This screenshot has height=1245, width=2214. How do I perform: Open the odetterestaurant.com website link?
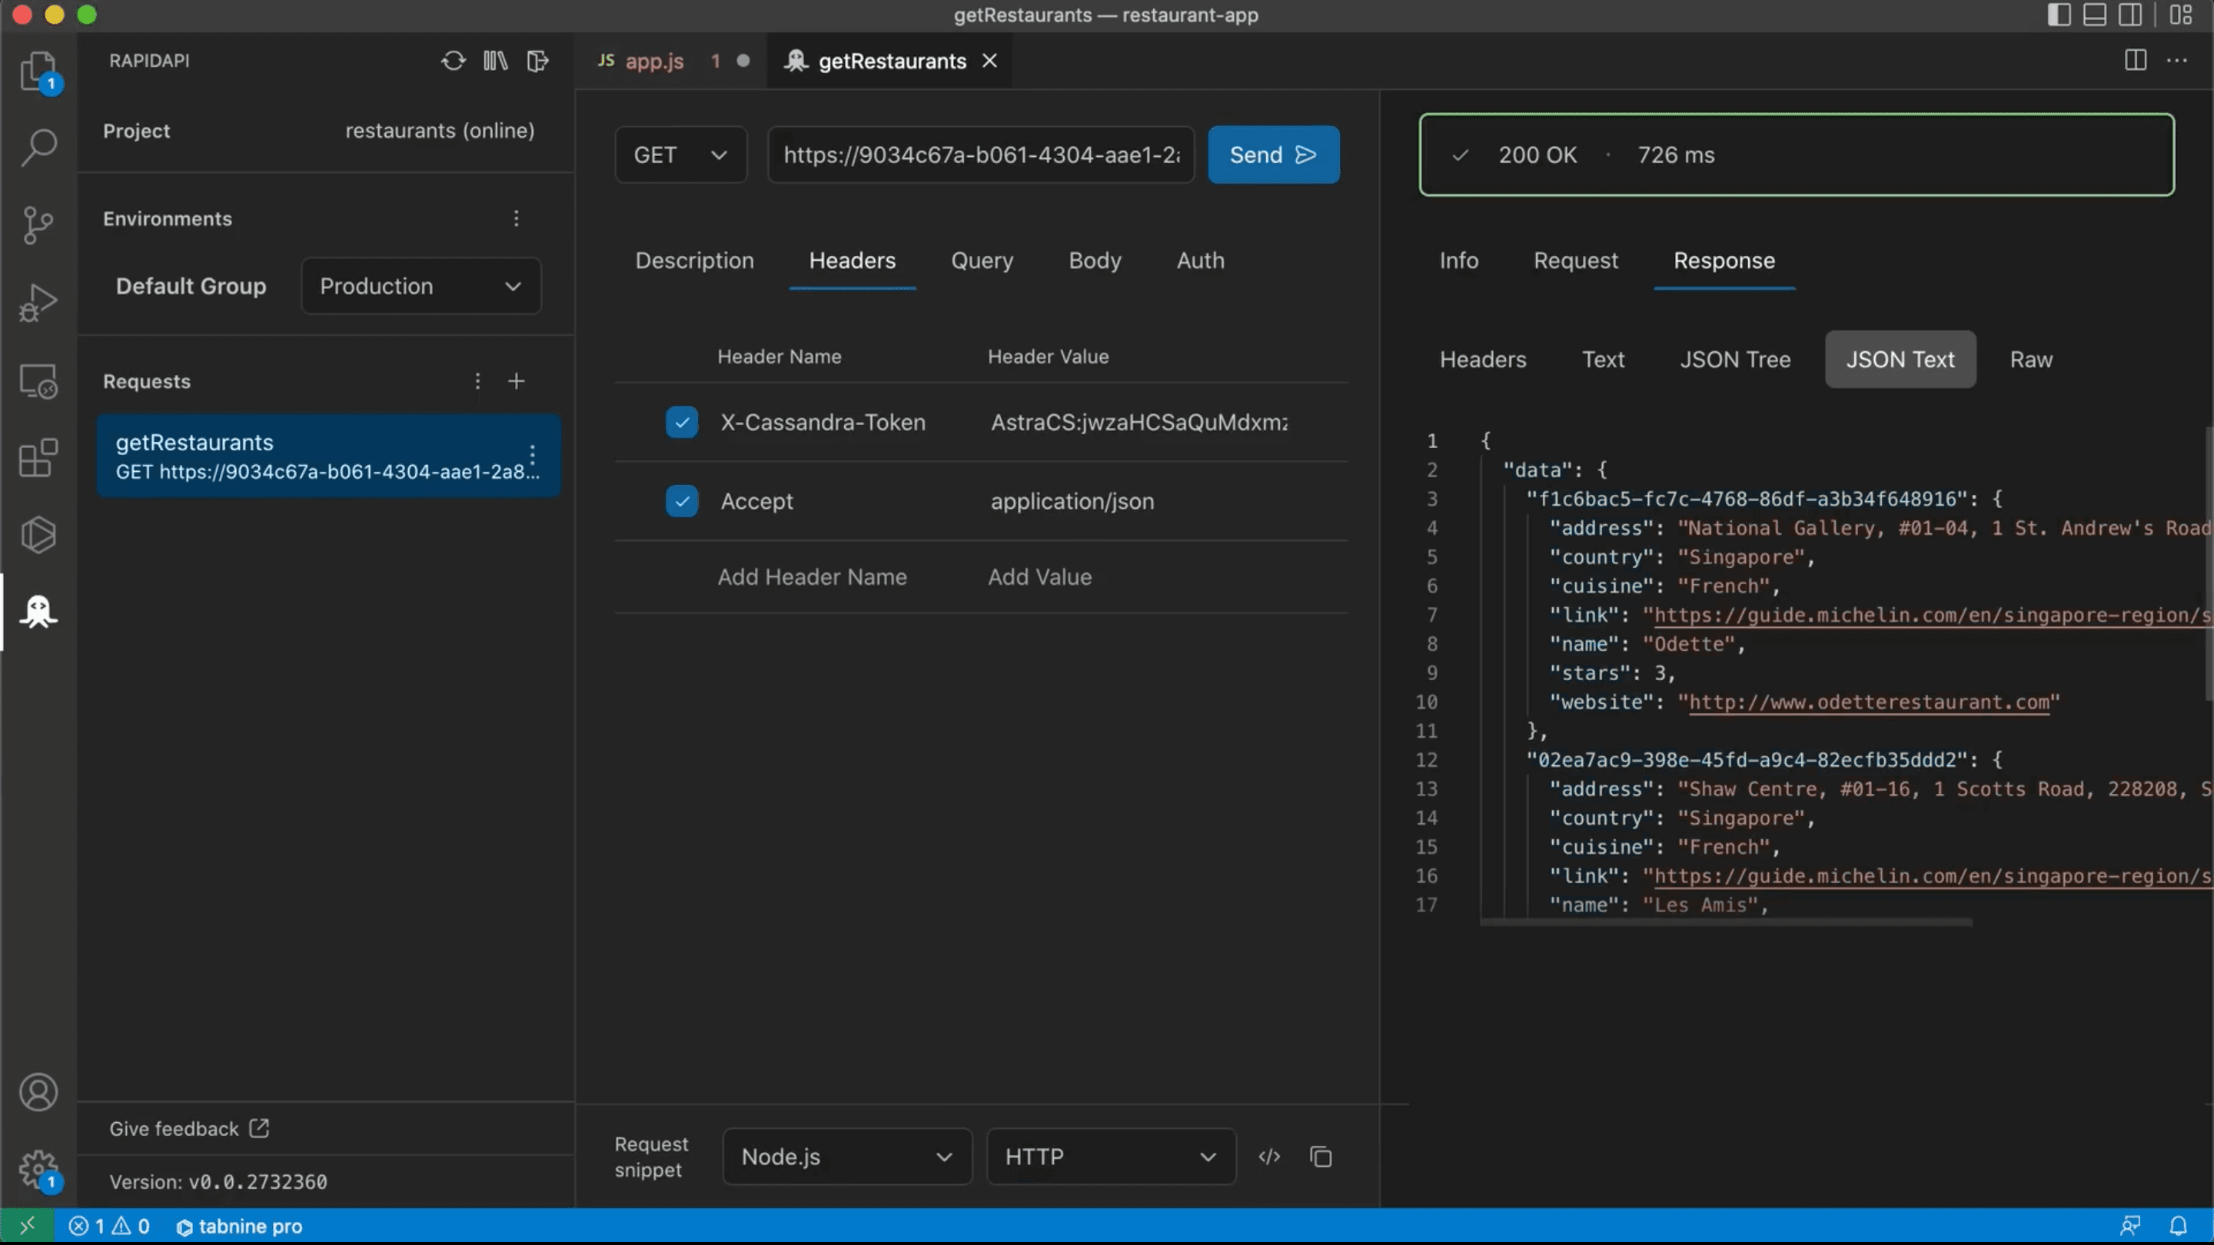click(1870, 702)
